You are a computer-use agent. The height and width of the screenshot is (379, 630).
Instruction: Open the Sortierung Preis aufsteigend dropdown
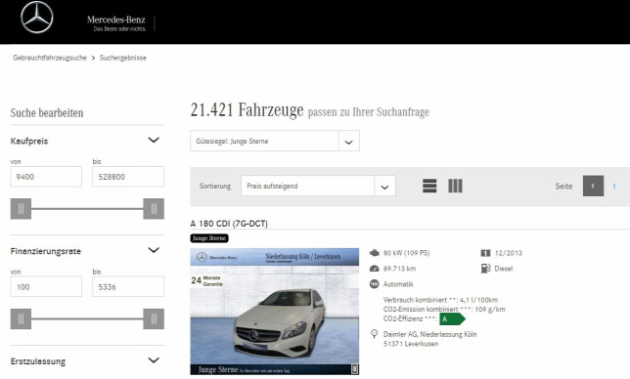pos(318,186)
